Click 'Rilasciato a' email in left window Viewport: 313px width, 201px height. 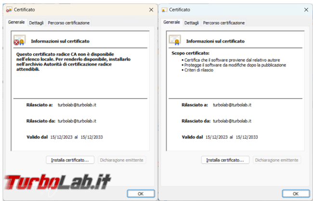[x=77, y=105]
